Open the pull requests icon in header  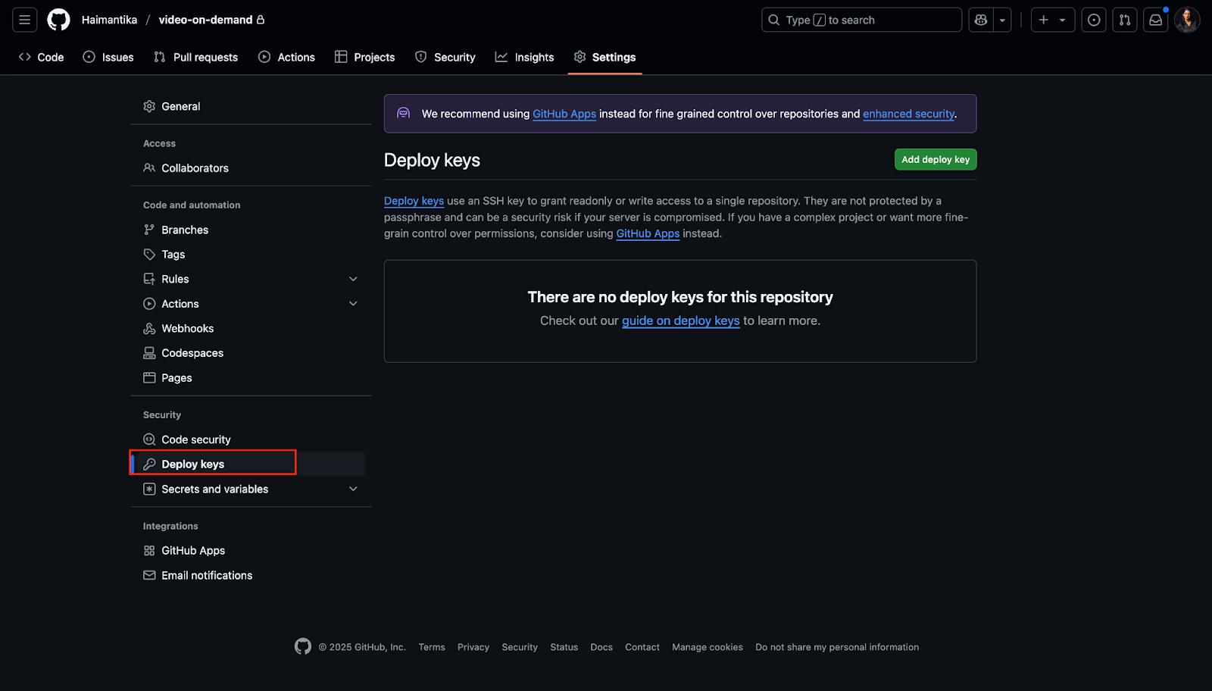pos(1125,20)
